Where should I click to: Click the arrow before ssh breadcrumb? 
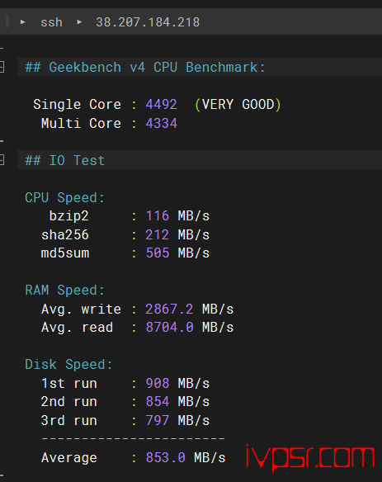[x=23, y=22]
